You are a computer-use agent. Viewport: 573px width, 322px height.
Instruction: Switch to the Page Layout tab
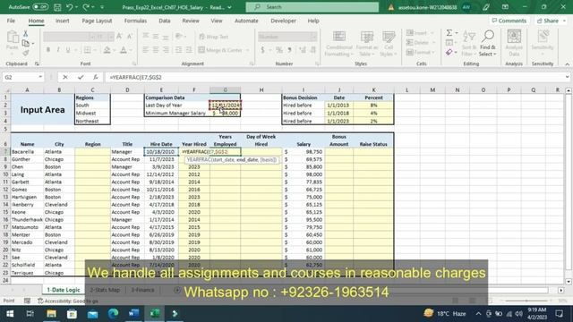pyautogui.click(x=97, y=21)
